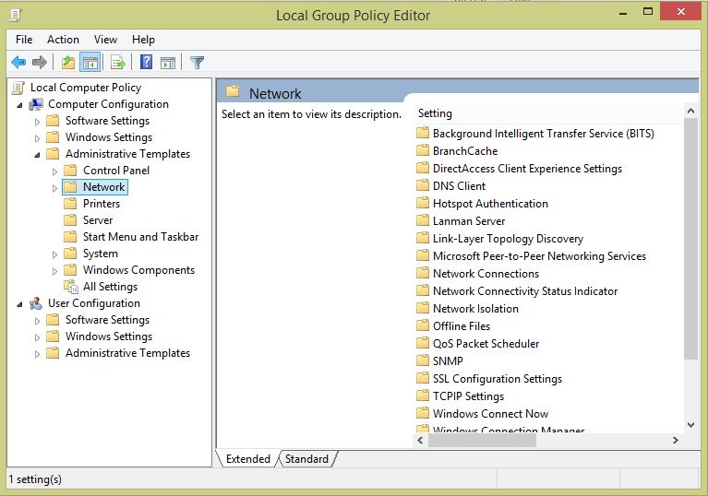
Task: Click the Printers folder icon in tree
Action: (70, 204)
